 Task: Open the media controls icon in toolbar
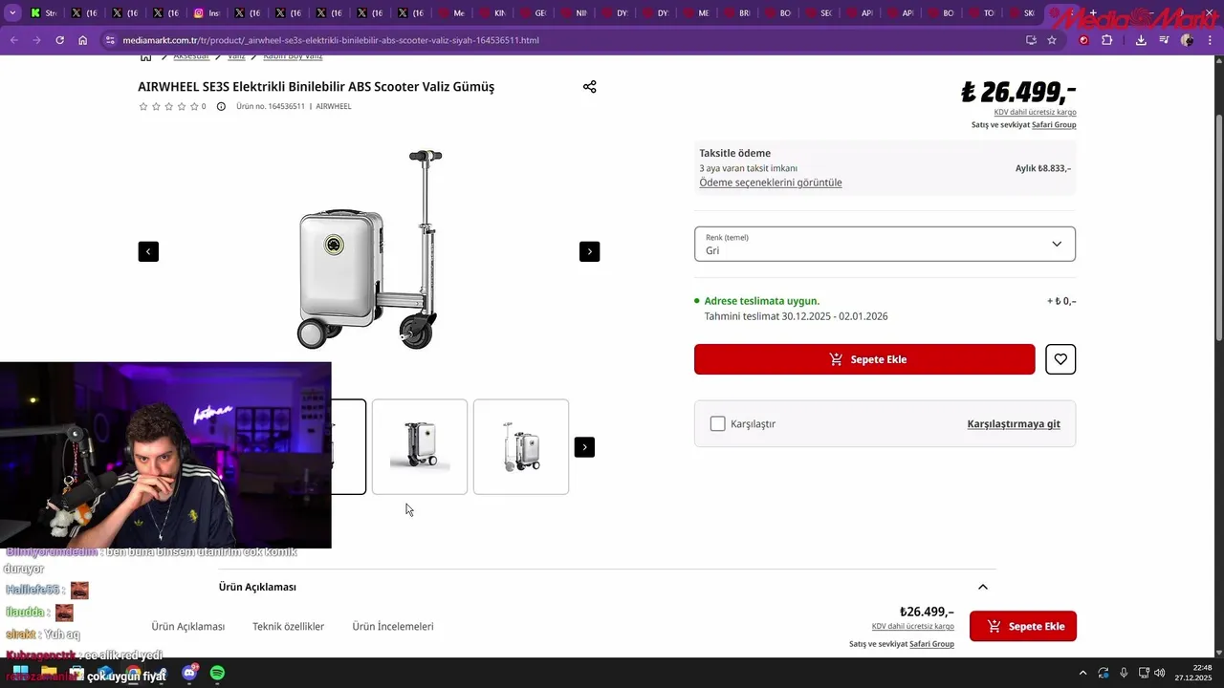pyautogui.click(x=1164, y=40)
